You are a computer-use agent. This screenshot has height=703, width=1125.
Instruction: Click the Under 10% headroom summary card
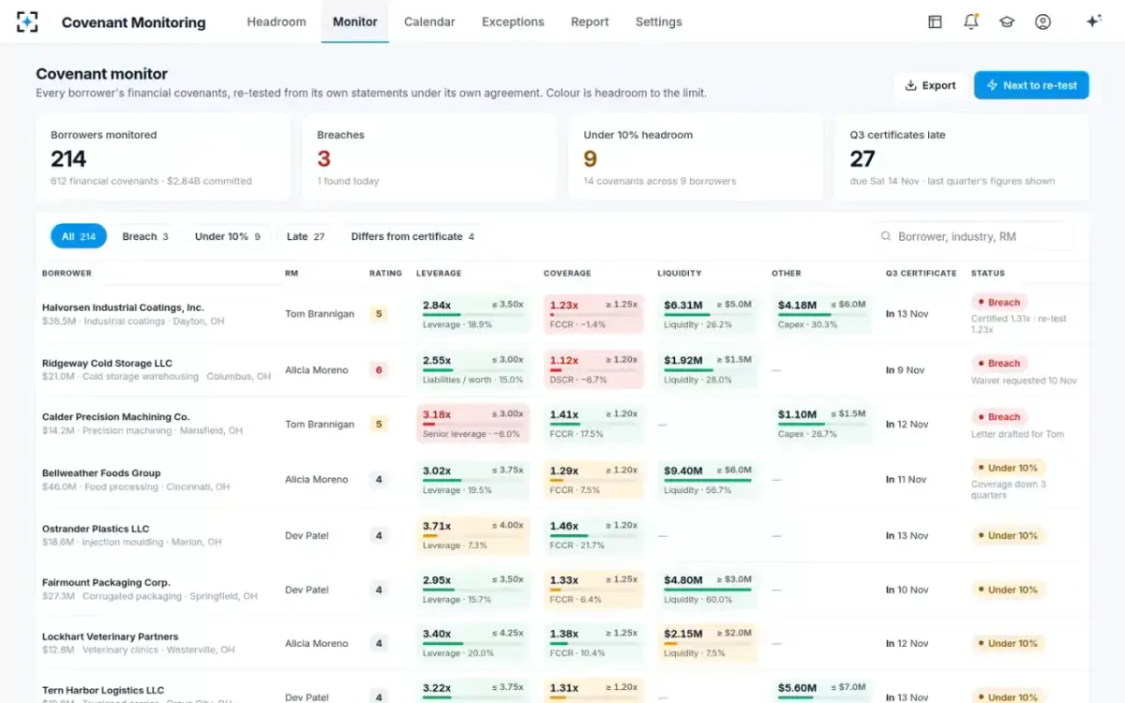coord(696,157)
